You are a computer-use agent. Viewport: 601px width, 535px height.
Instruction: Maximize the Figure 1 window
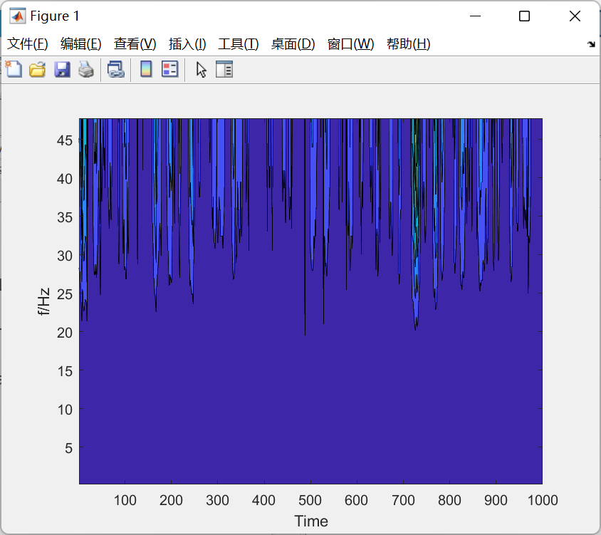[524, 16]
